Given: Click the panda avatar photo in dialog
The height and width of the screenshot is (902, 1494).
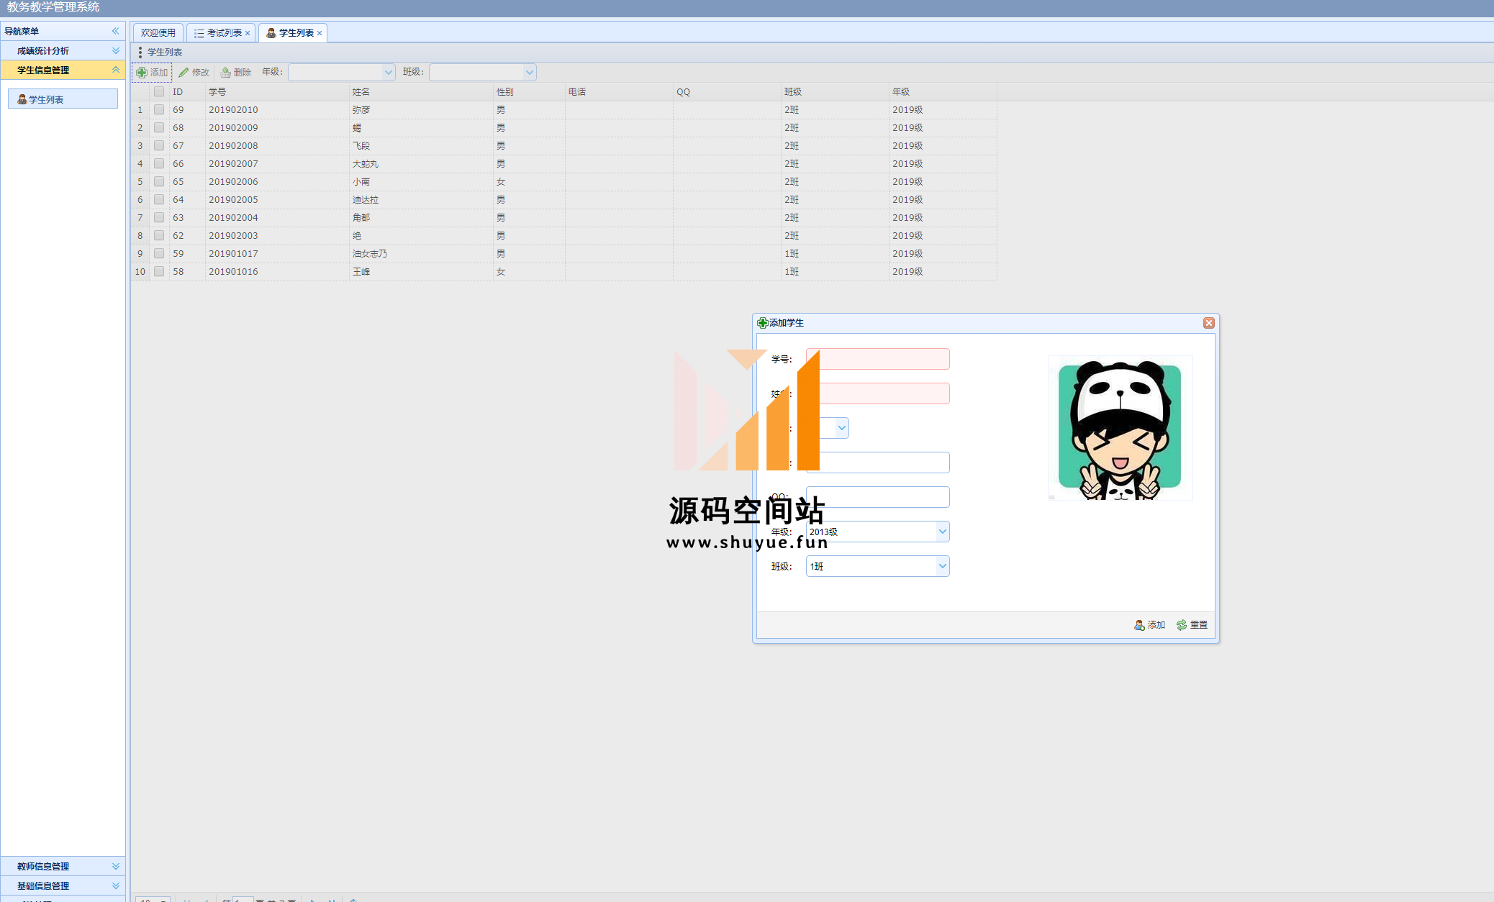Looking at the screenshot, I should (1120, 428).
